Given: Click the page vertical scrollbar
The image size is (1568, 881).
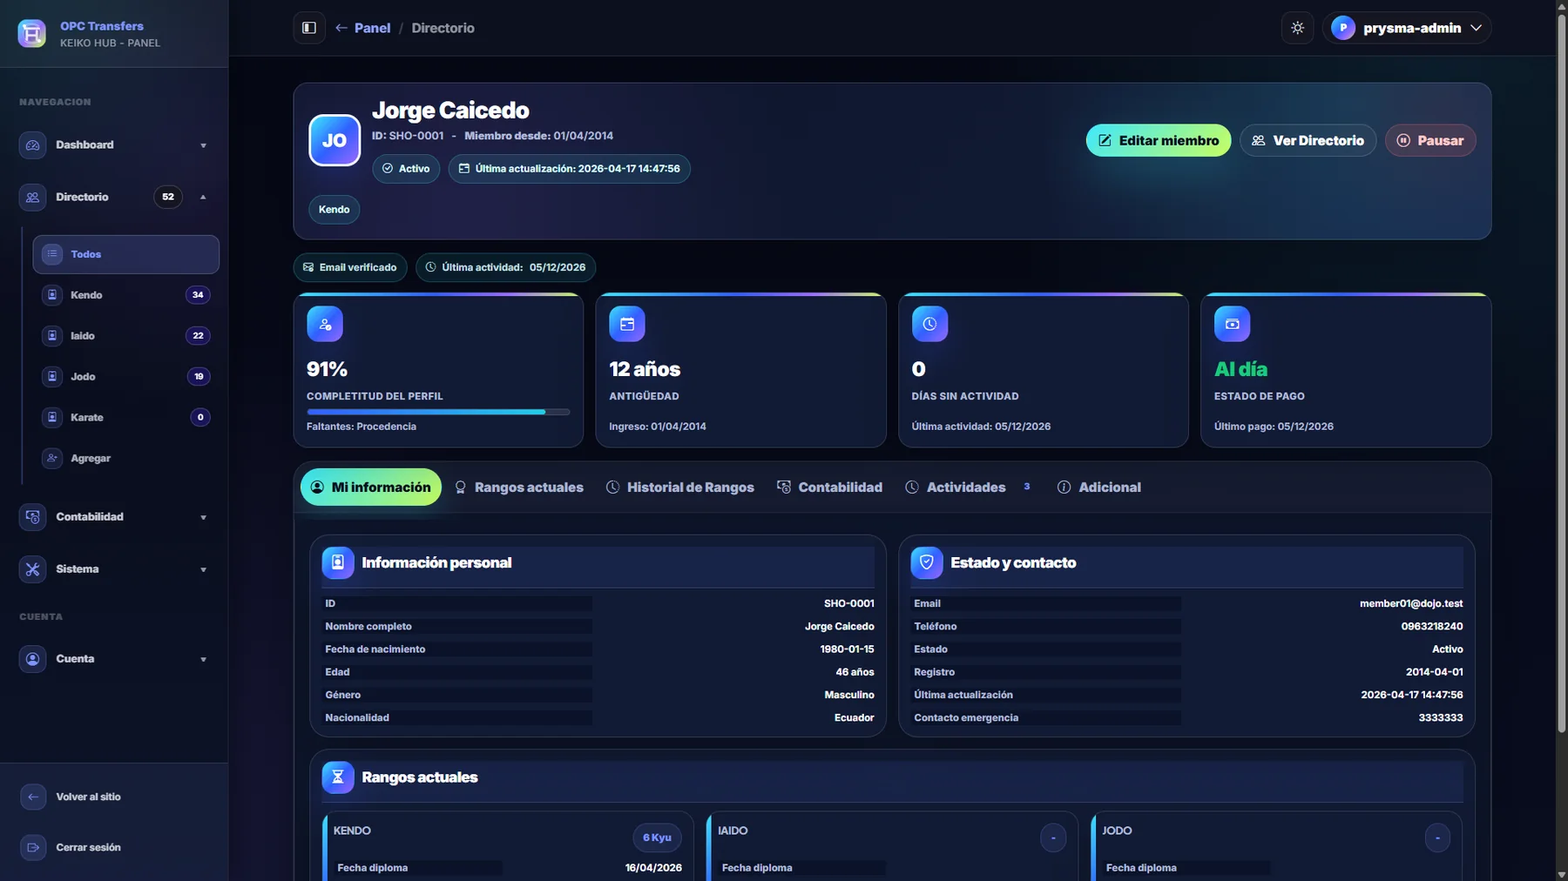Looking at the screenshot, I should [x=1562, y=374].
